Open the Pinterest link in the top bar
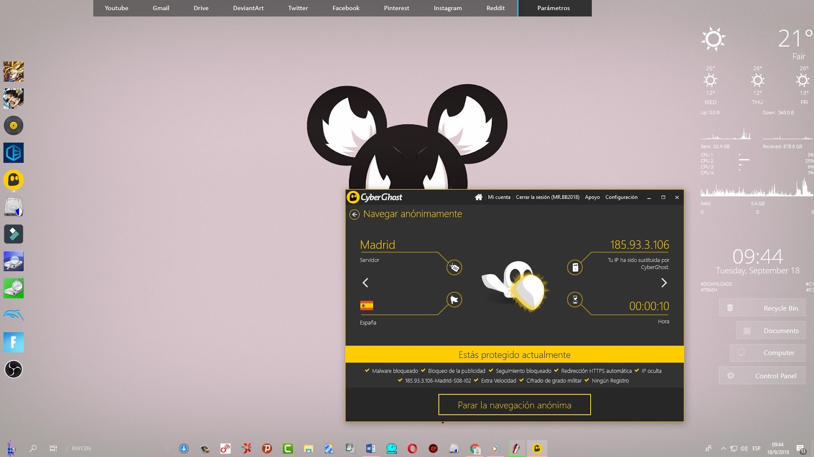This screenshot has height=457, width=814. point(396,8)
